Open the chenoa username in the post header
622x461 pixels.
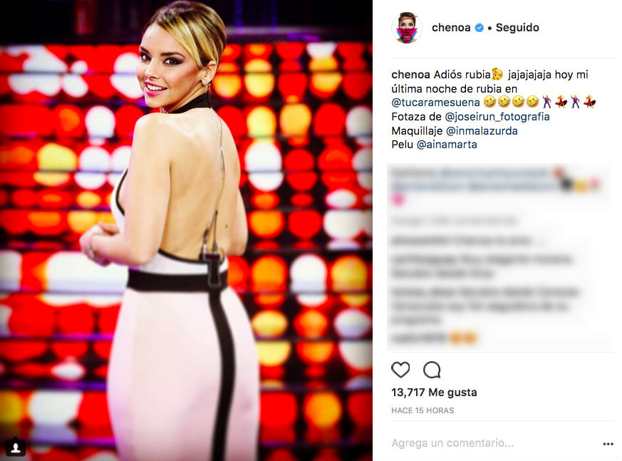451,28
